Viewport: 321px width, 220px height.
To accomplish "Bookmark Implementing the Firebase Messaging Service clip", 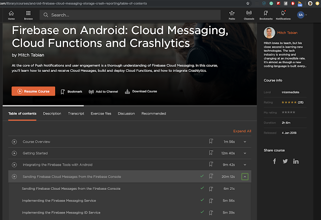I will (211, 201).
